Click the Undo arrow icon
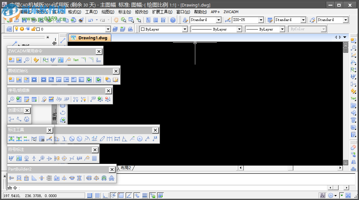Image resolution: width=359 pixels, height=200 pixels. click(x=91, y=20)
